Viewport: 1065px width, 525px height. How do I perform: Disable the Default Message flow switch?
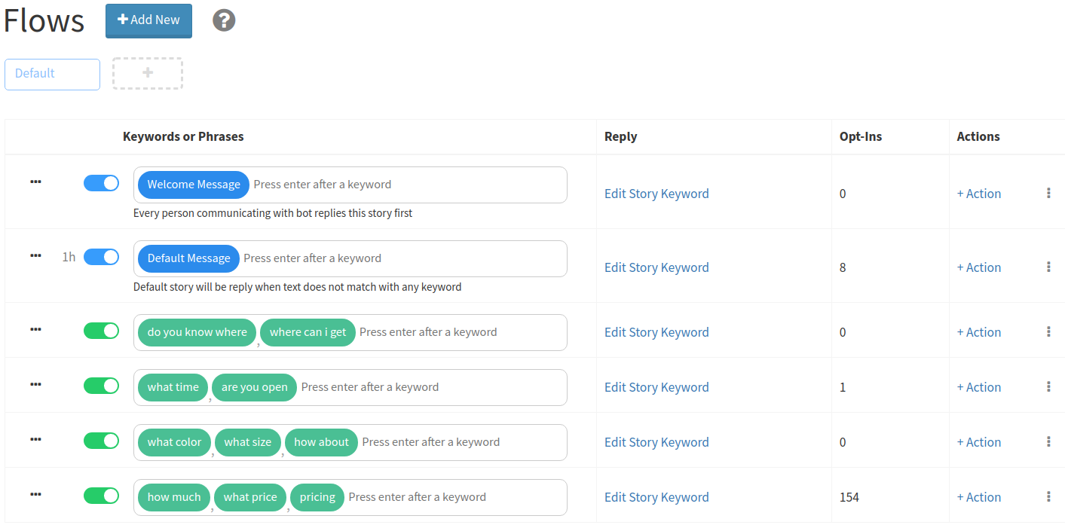[x=101, y=257]
